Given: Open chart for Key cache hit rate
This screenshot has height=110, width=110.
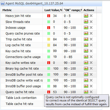Looking at the screenshot, I should point(86,51).
